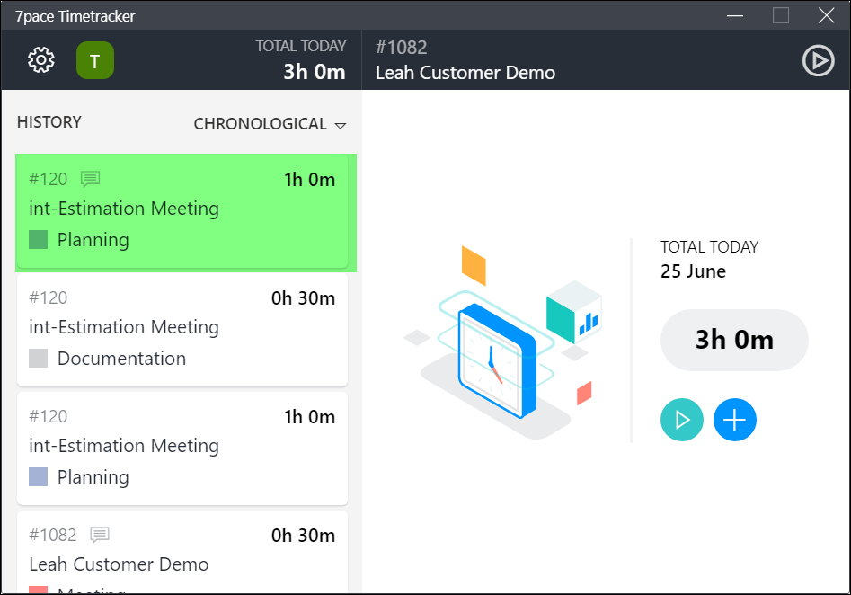Image resolution: width=851 pixels, height=595 pixels.
Task: Click the Leah Customer Demo header title
Action: coord(465,73)
